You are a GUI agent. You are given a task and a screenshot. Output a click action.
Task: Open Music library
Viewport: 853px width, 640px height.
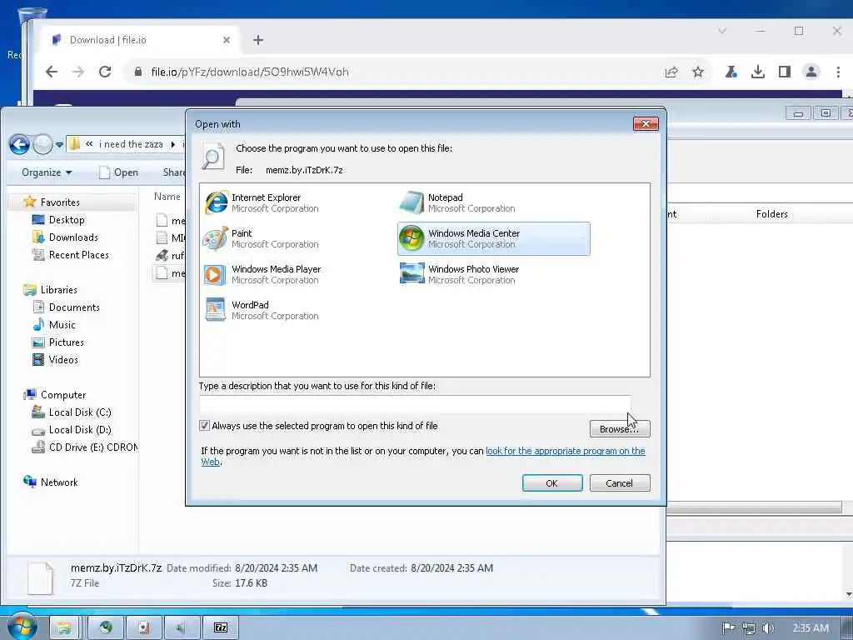[62, 325]
